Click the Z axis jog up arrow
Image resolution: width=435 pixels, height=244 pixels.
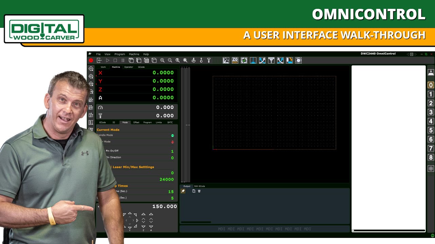[x=143, y=214]
